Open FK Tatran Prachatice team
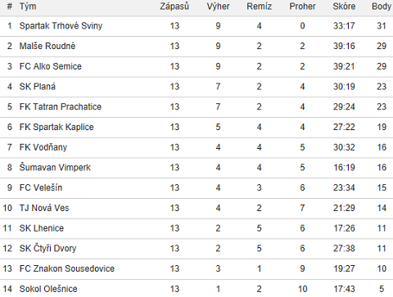Screen dimensions: 393x297 tap(61, 106)
